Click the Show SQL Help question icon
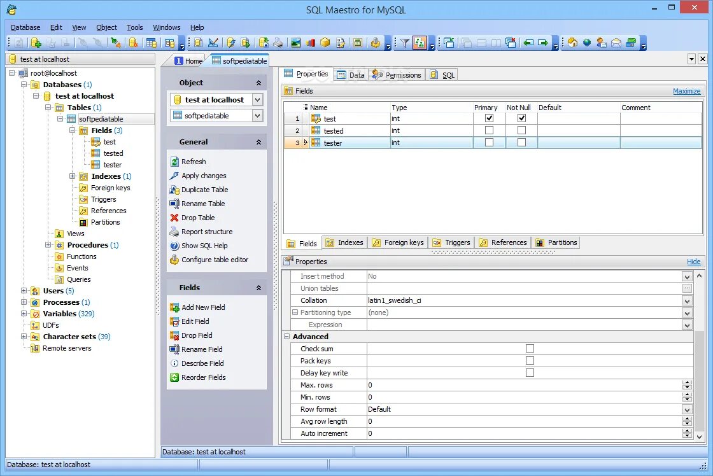 [x=174, y=246]
